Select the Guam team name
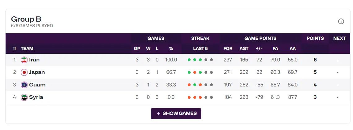 coord(37,85)
